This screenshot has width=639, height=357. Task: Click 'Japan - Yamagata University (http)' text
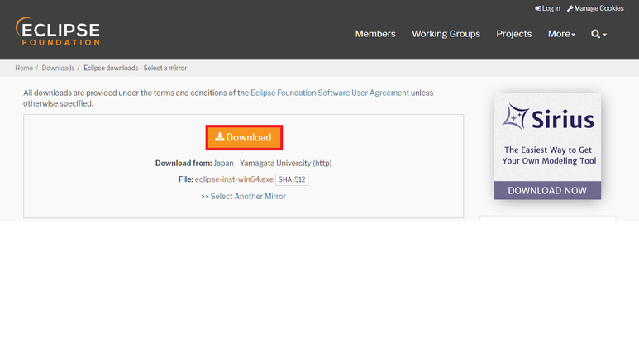tap(273, 163)
